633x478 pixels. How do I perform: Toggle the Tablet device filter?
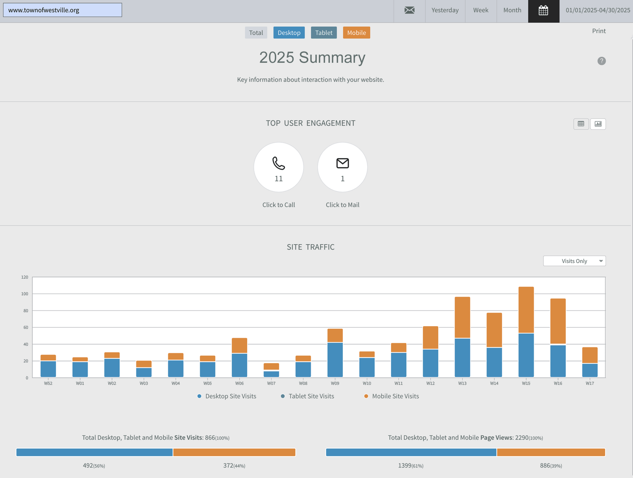323,33
